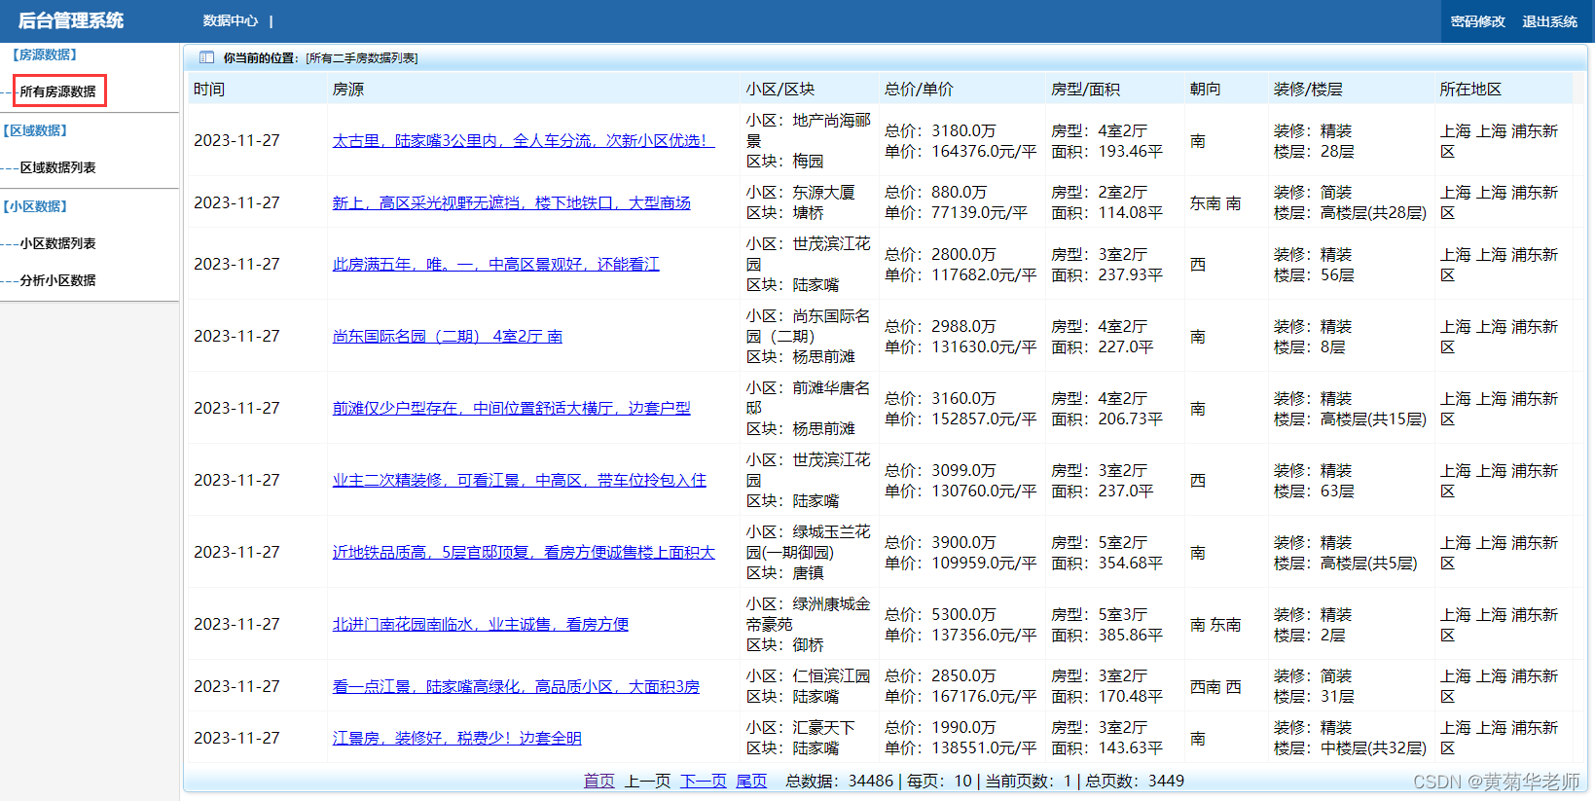
Task: Open listing 新上，高区采光视野无遮挡
Action: [512, 202]
